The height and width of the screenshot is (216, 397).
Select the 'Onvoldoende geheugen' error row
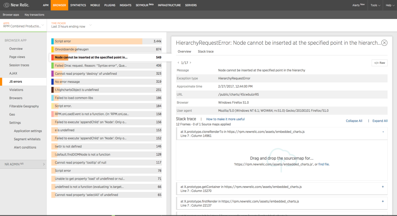[x=107, y=49]
